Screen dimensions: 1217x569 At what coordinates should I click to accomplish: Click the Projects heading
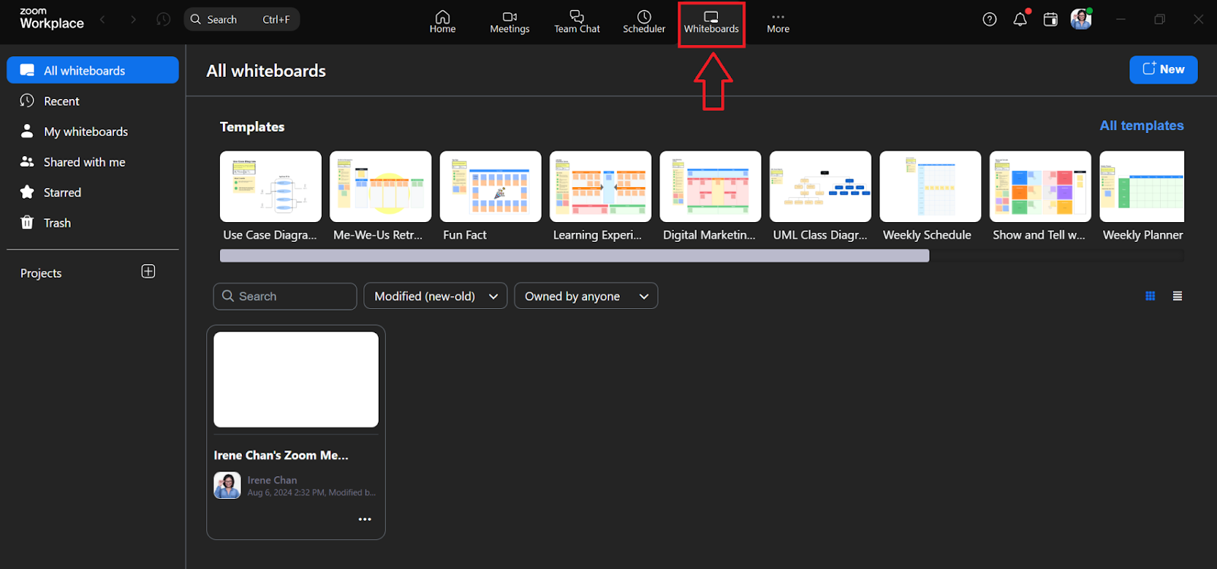coord(41,273)
